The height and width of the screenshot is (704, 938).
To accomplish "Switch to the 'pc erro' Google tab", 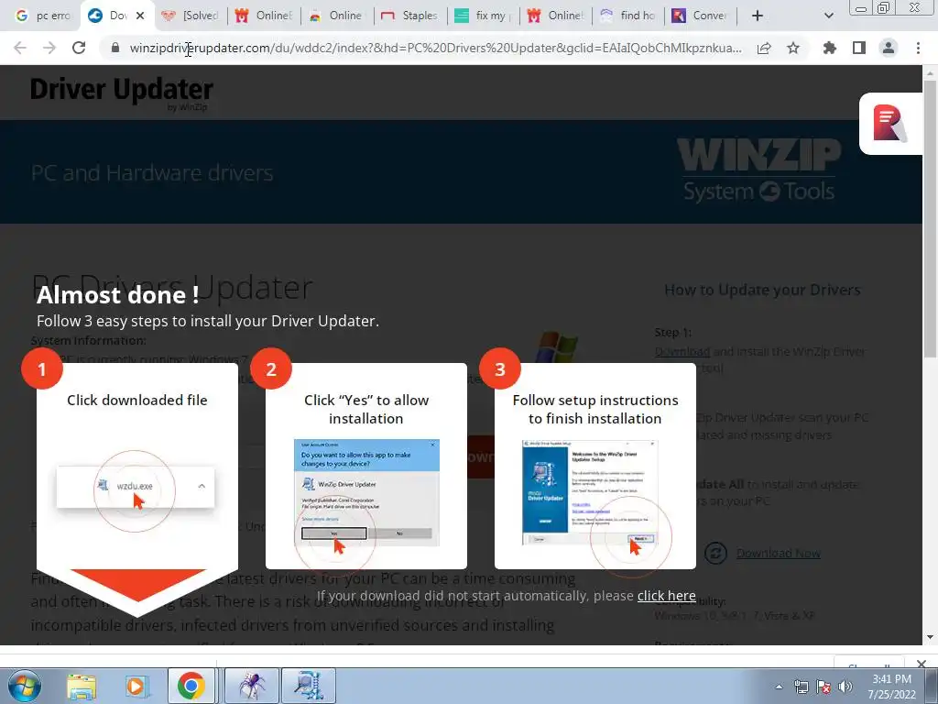I will 42,16.
